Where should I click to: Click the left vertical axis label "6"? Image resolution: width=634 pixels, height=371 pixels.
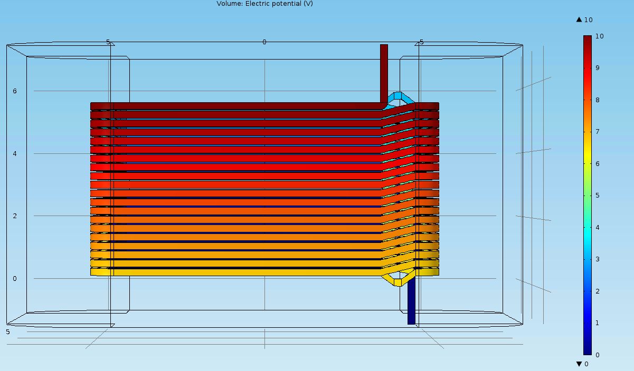coord(15,91)
